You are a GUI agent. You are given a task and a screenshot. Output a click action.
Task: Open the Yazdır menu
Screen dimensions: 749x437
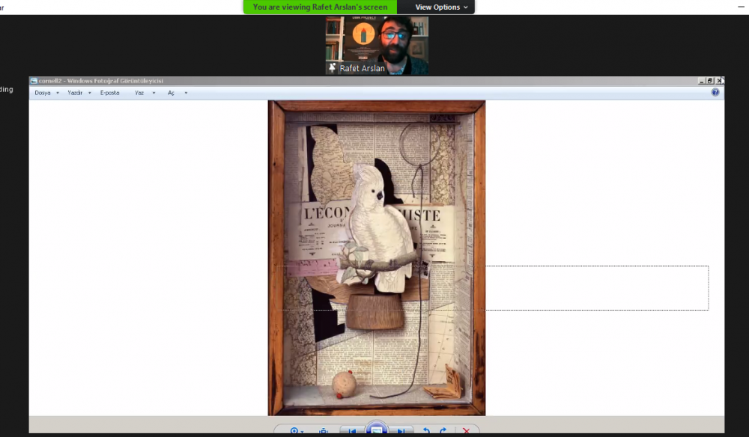click(x=75, y=93)
